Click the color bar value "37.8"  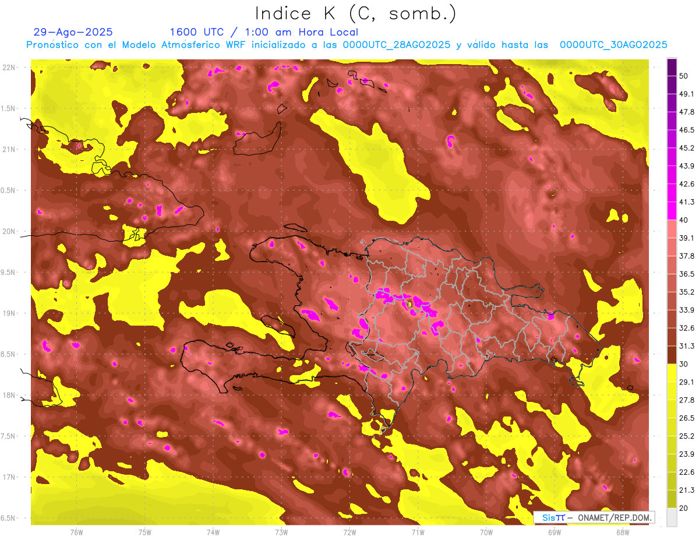coord(686,256)
